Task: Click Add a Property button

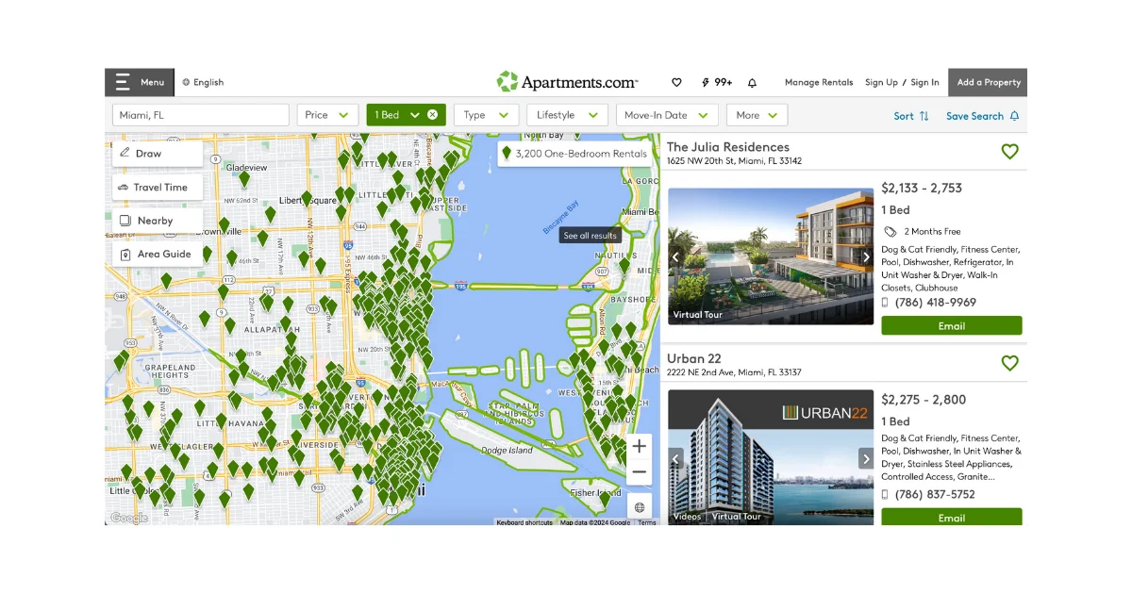Action: 988,82
